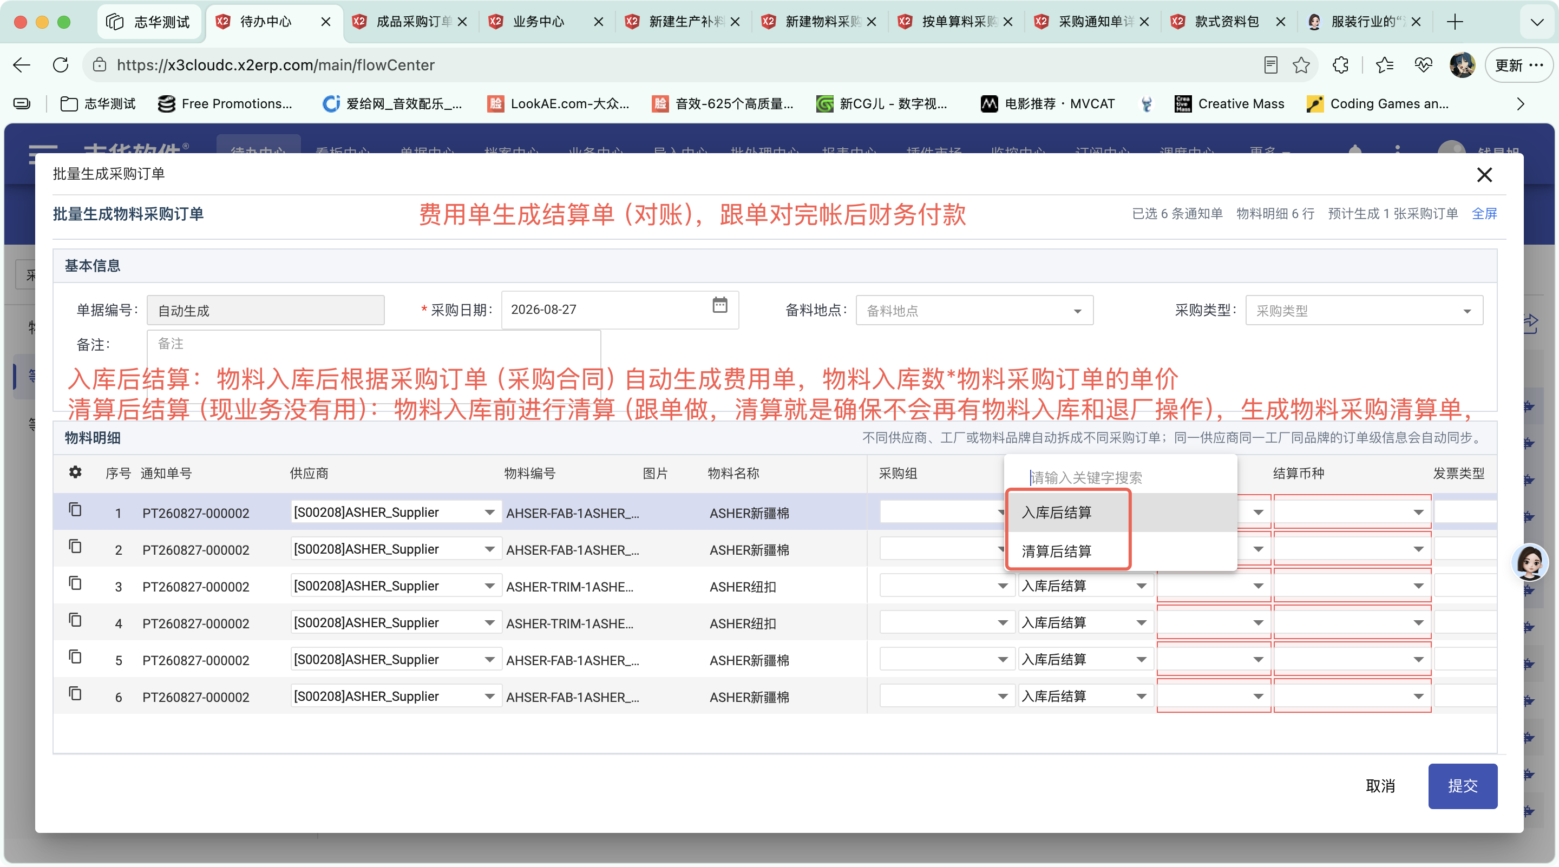Open the 入库后结算 dropdown in row 5
Viewport: 1559px width, 867px height.
tap(1141, 660)
